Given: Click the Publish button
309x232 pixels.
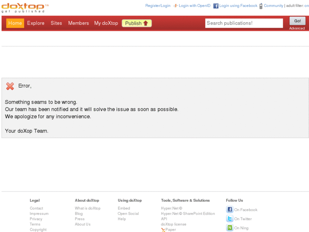Looking at the screenshot, I should [x=136, y=23].
